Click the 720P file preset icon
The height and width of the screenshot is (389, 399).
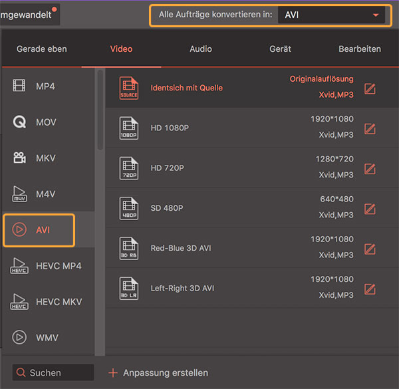point(129,168)
